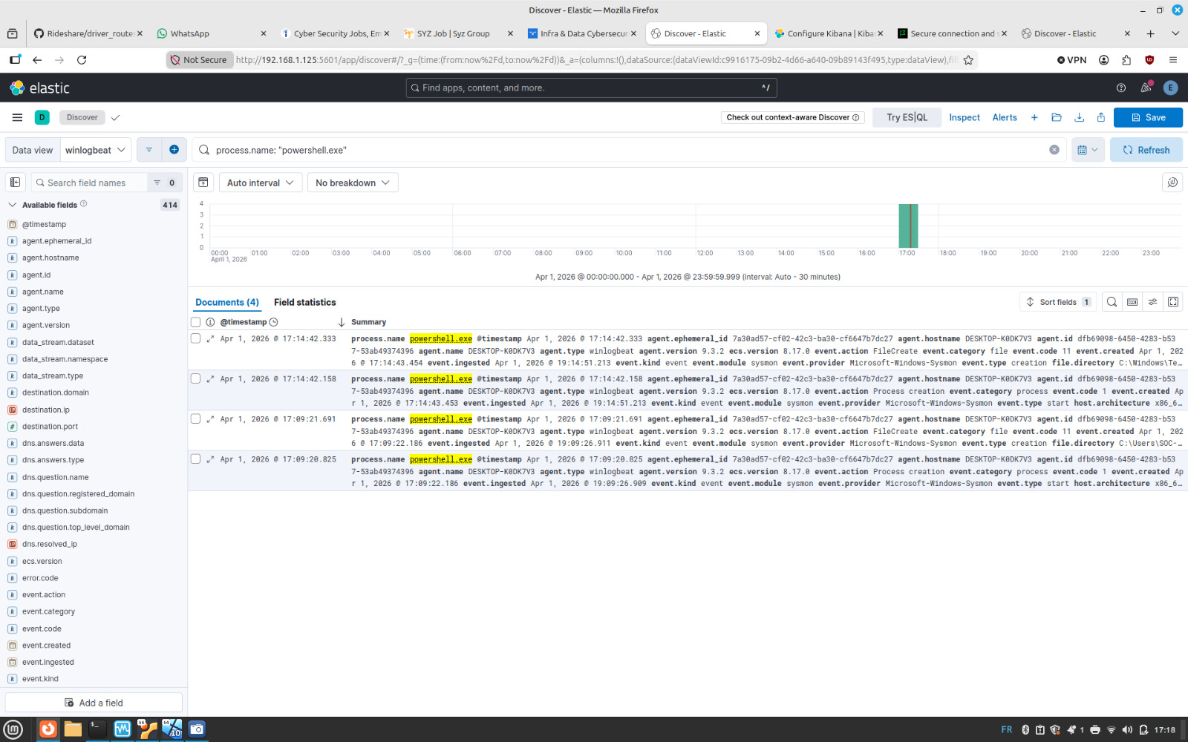The width and height of the screenshot is (1188, 742).
Task: Select the checkbox on the first document row
Action: tap(195, 338)
